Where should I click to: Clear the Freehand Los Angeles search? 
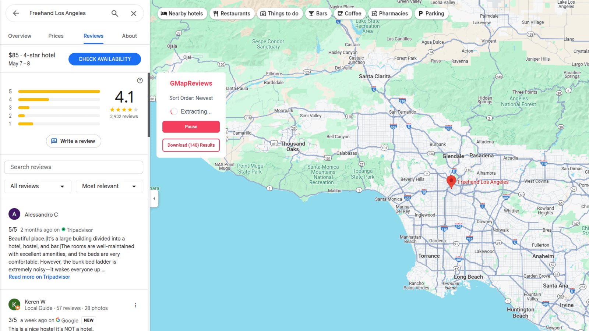click(x=134, y=13)
